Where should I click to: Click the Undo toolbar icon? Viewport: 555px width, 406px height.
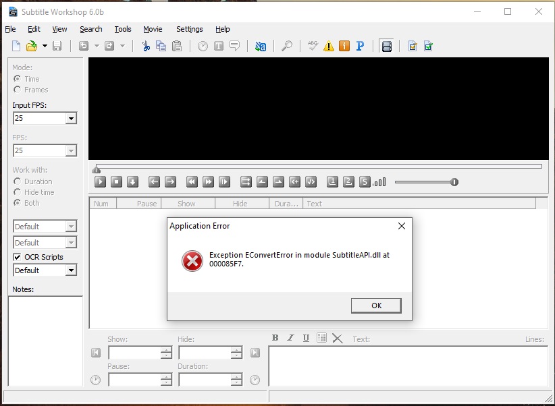click(x=84, y=46)
